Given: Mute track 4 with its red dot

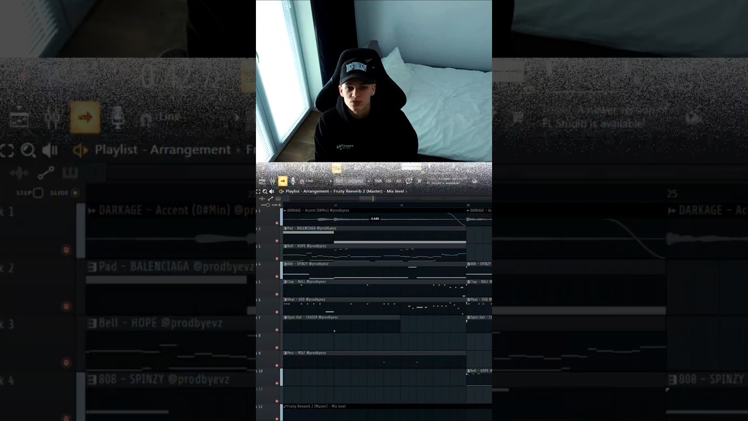Looking at the screenshot, I should (x=277, y=276).
